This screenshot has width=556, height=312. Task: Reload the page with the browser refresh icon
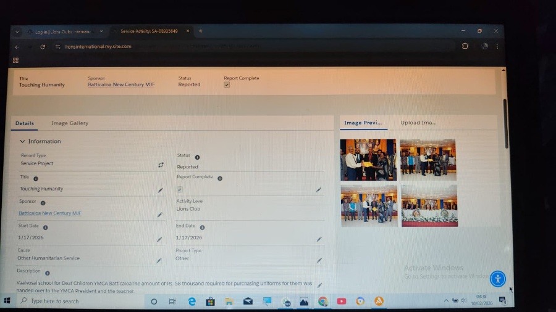click(43, 47)
